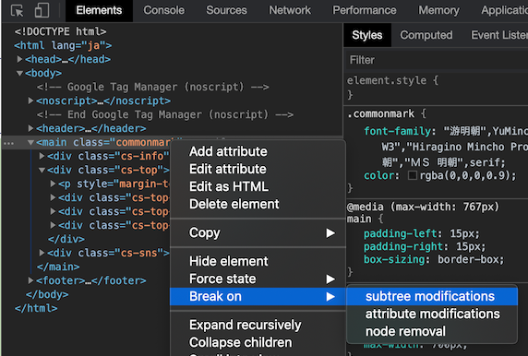Collapse the div cs-top node
Screen dimensions: 528x356
tap(42, 170)
